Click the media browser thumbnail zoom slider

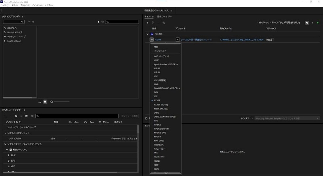(60, 101)
